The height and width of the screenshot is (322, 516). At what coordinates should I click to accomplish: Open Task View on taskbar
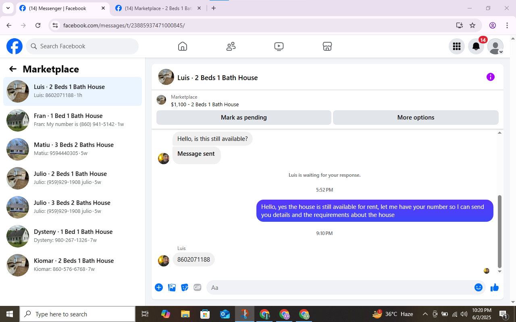click(x=145, y=314)
